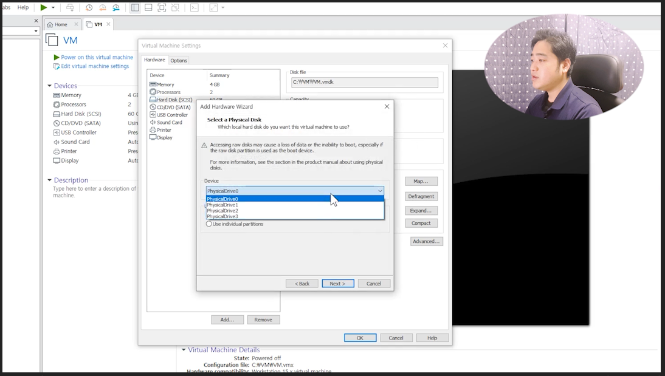Choose PhysicalDrive3 from the dropdown list

coord(295,217)
